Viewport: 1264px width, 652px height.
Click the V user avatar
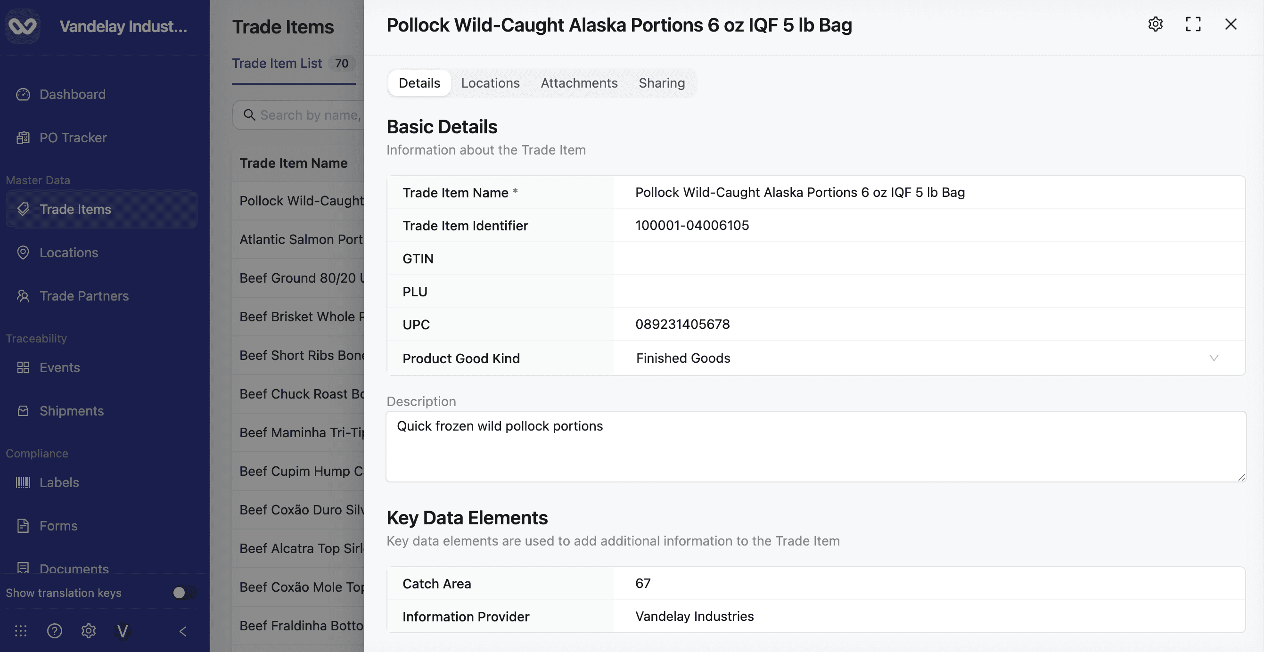tap(122, 630)
